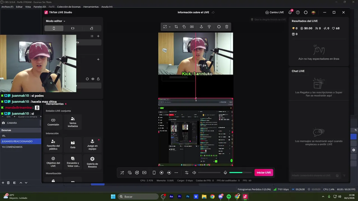This screenshot has height=201, width=358.
Task: Click the replay capture icon
Action: pos(169,173)
